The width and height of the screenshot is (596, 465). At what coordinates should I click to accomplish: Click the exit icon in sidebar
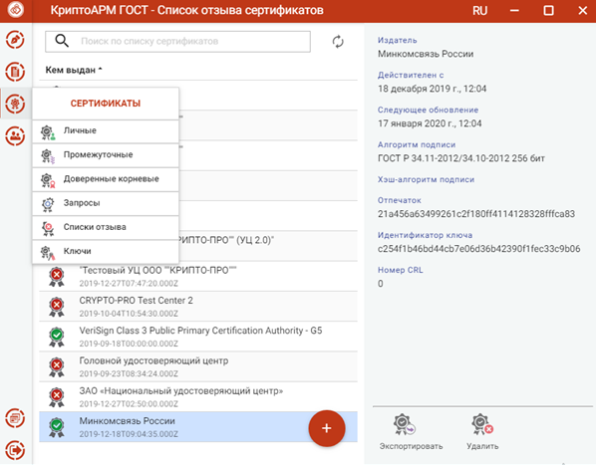point(15,451)
